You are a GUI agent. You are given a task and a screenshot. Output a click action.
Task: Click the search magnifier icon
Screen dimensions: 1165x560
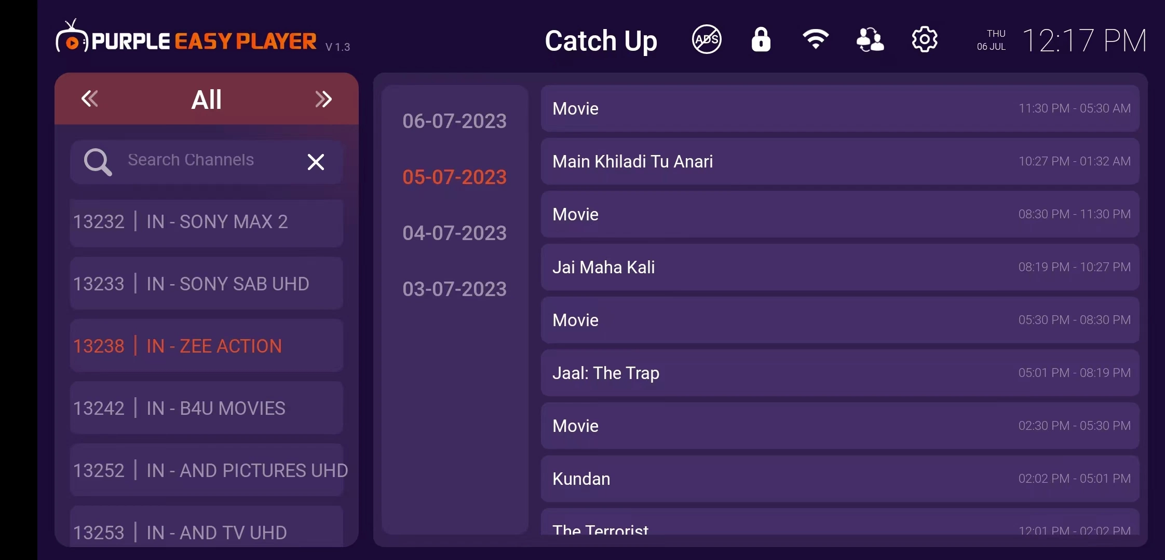coord(97,160)
